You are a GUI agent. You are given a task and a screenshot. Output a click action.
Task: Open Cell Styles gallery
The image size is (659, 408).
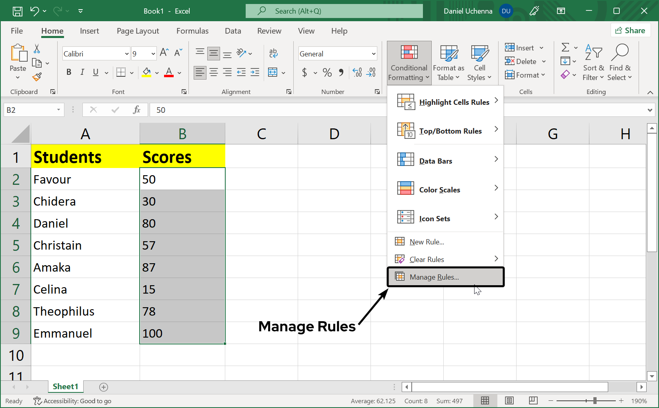(x=479, y=62)
